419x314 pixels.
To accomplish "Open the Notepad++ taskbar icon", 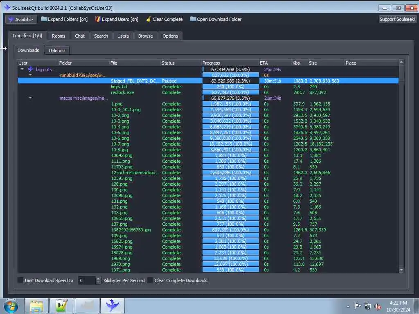I will pos(62,306).
